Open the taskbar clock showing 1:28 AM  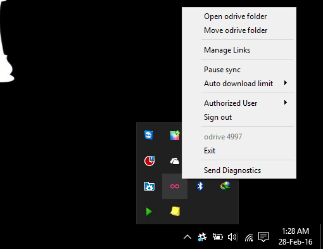click(x=295, y=236)
